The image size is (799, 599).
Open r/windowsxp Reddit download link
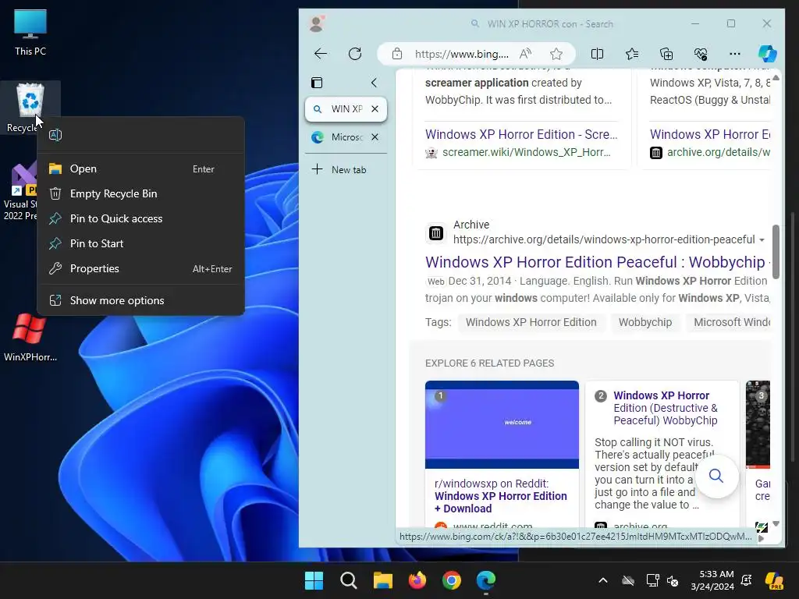(x=500, y=496)
